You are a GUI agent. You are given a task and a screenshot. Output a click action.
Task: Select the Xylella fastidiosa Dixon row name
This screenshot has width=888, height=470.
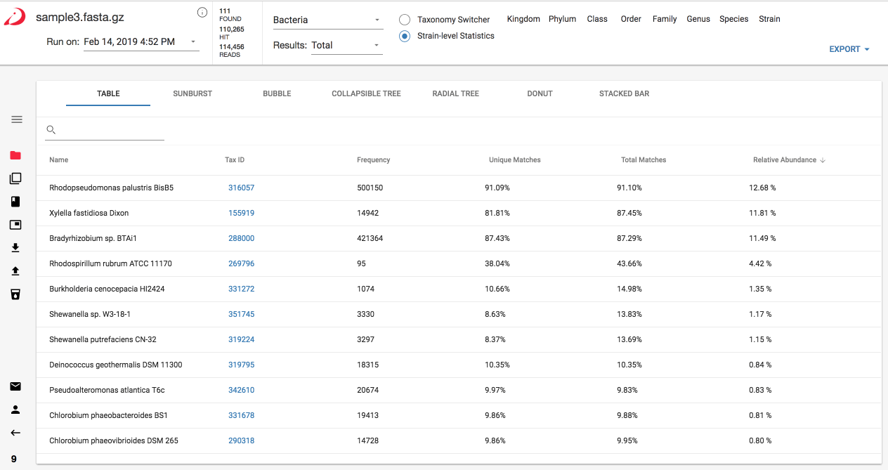click(x=89, y=213)
